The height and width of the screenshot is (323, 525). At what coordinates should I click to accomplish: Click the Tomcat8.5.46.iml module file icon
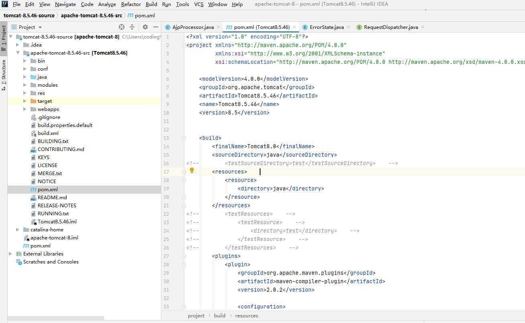coord(33,221)
